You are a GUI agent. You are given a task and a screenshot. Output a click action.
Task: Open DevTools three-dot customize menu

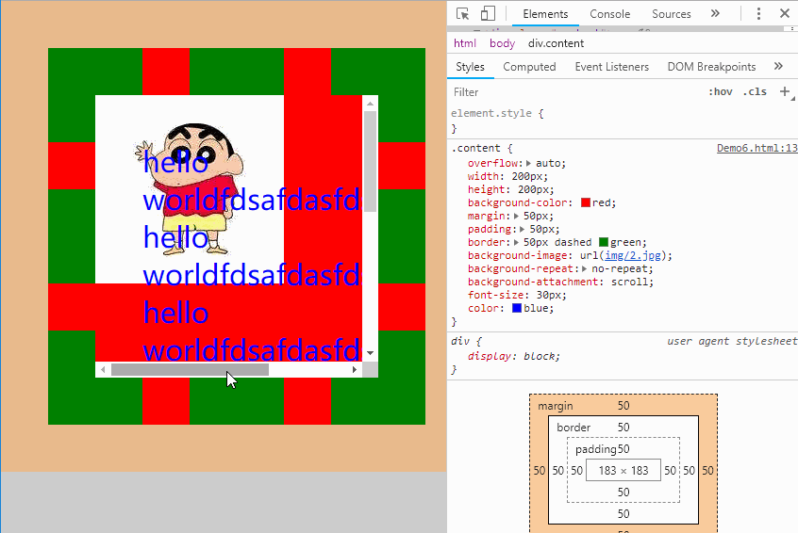click(x=758, y=14)
